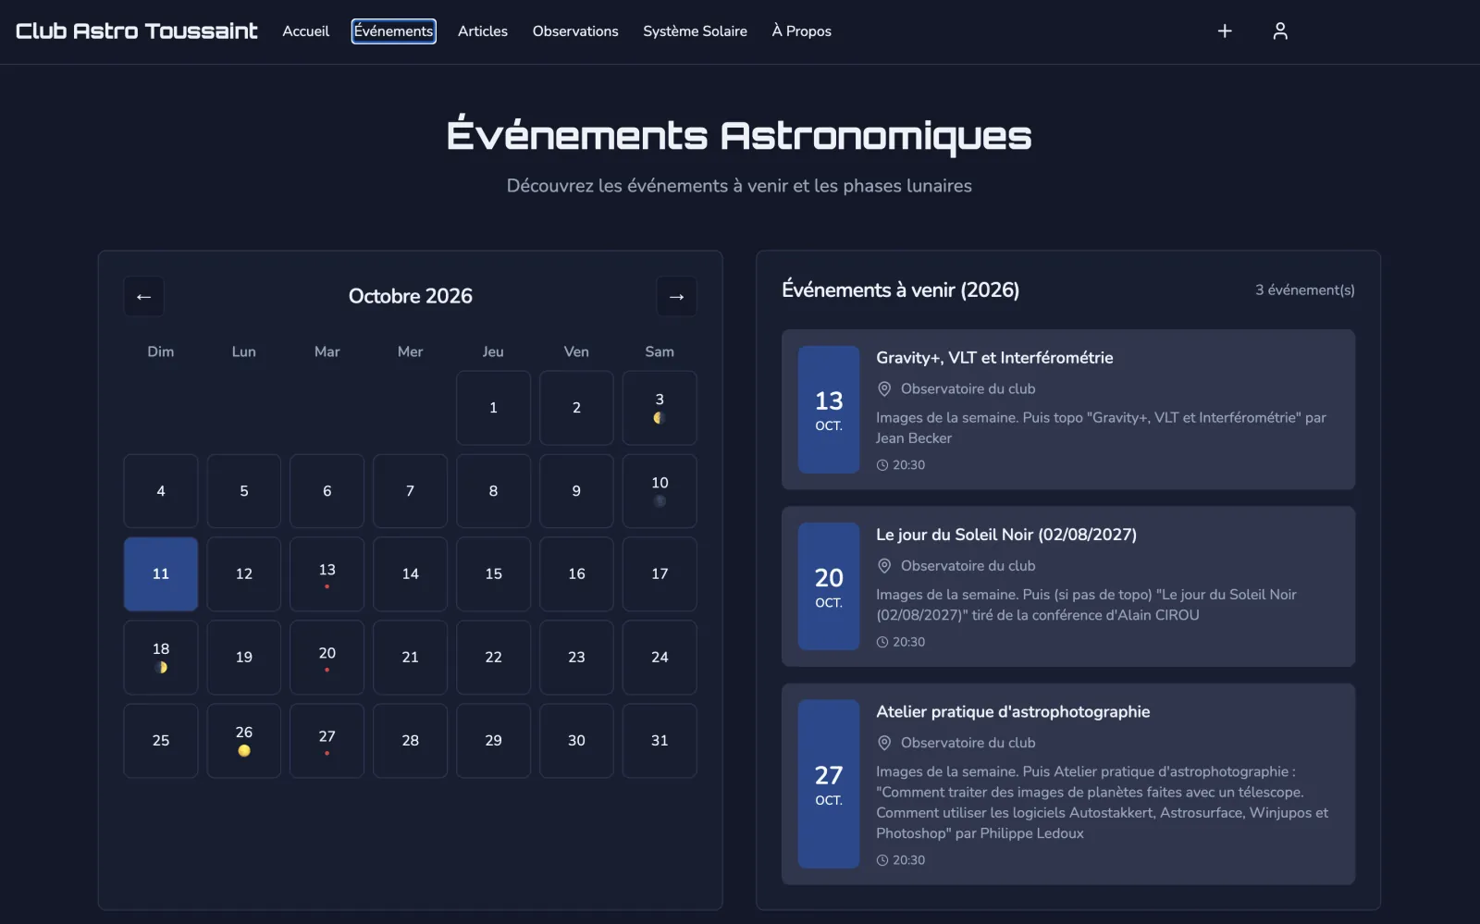The width and height of the screenshot is (1480, 924).
Task: Select October 13 with event dot
Action: pyautogui.click(x=327, y=574)
